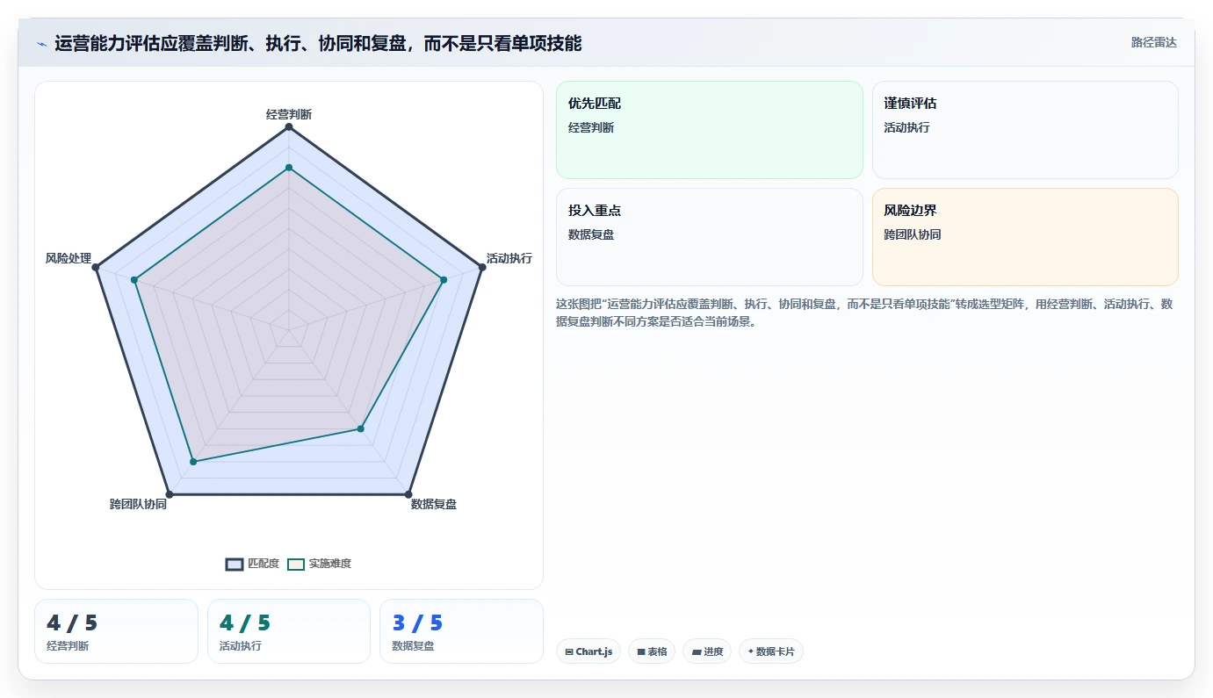Click the 经营判断 point at the radar's top vertex
The width and height of the screenshot is (1213, 698).
click(x=289, y=127)
